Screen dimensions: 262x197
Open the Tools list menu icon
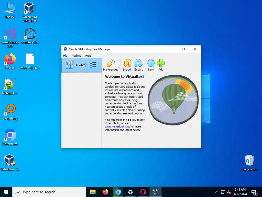click(93, 65)
